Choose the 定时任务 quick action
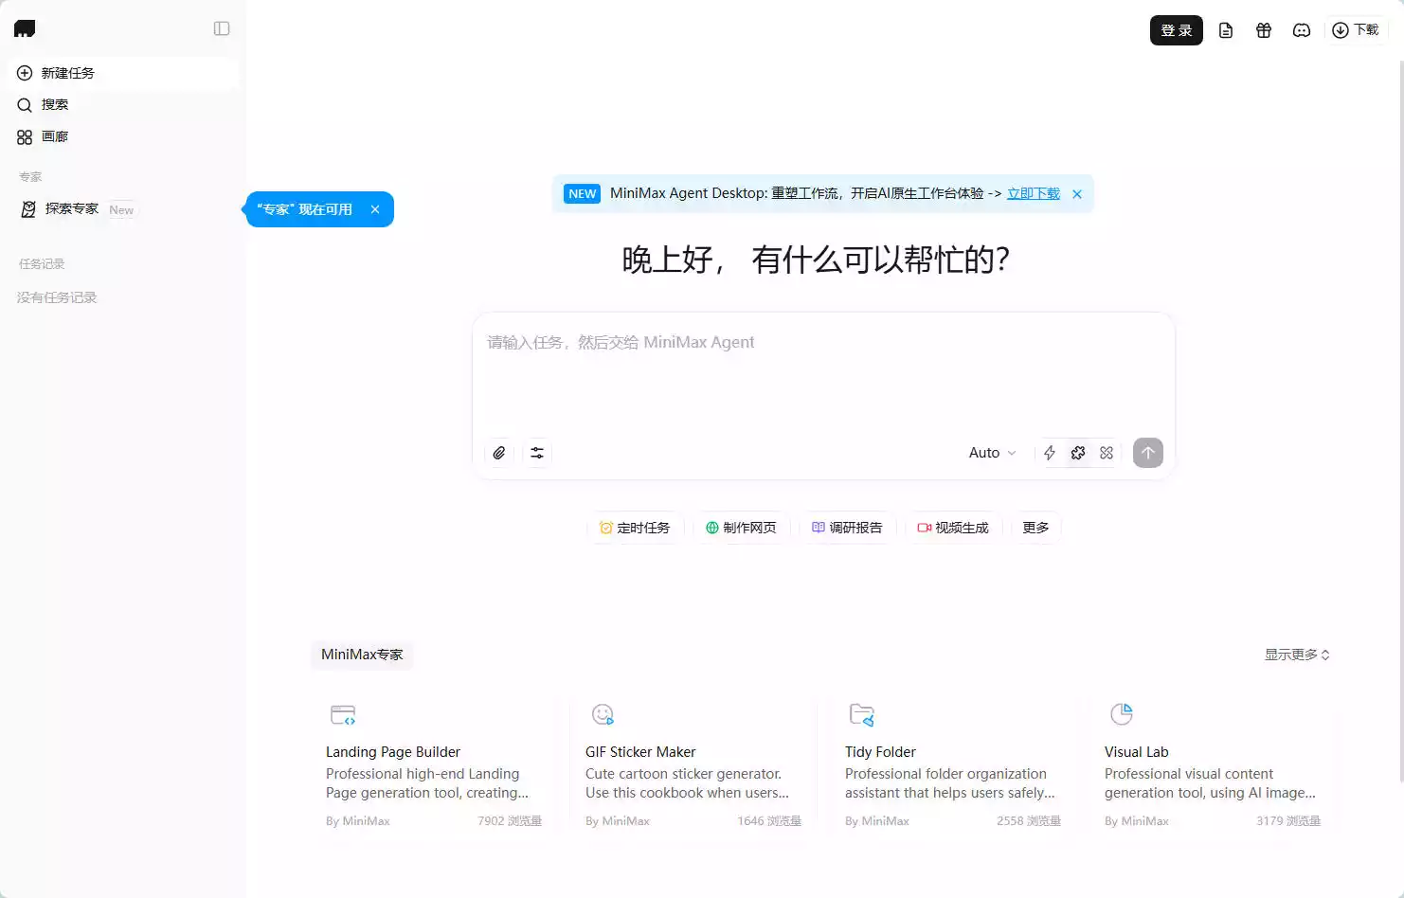 pos(635,528)
